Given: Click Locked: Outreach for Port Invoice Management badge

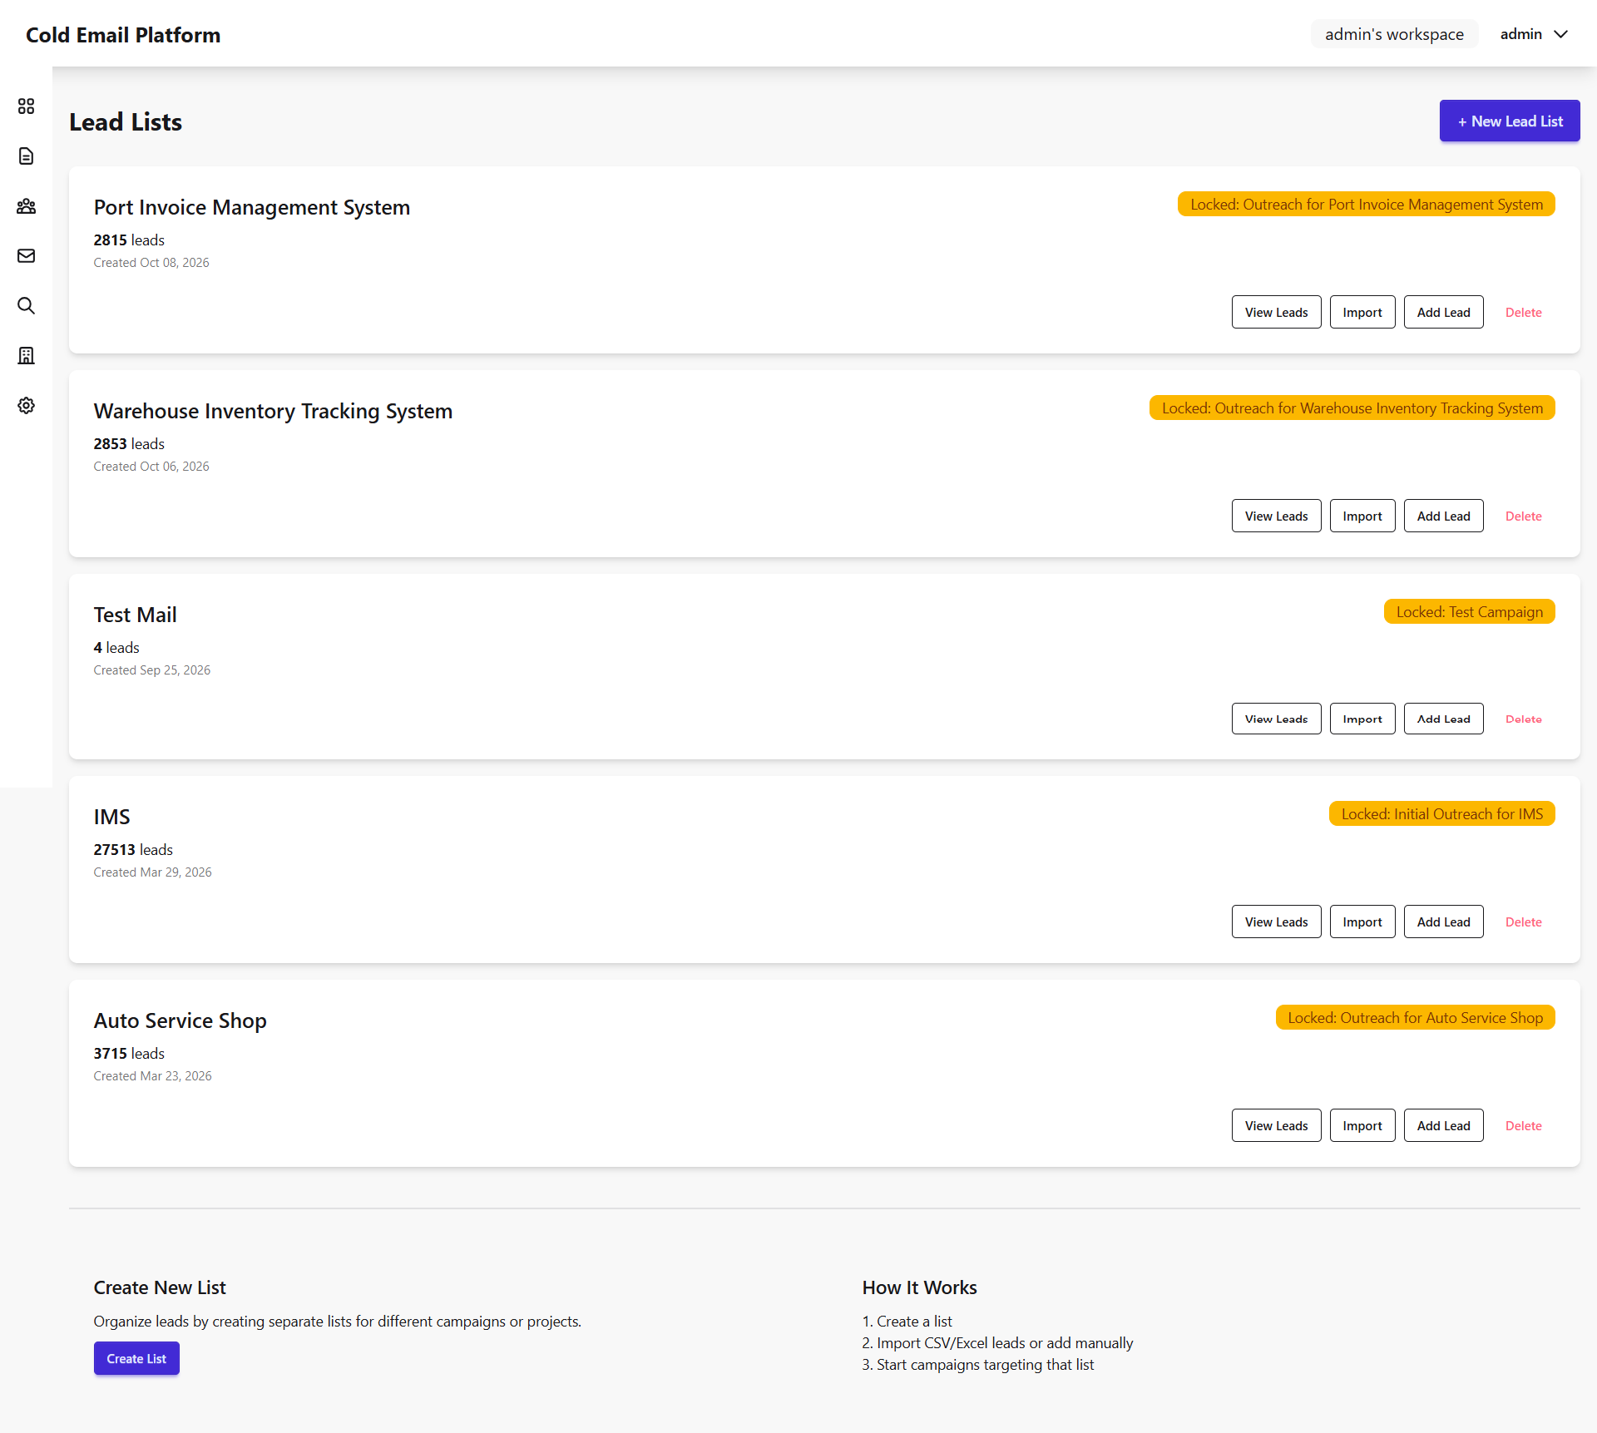Looking at the screenshot, I should [1366, 205].
